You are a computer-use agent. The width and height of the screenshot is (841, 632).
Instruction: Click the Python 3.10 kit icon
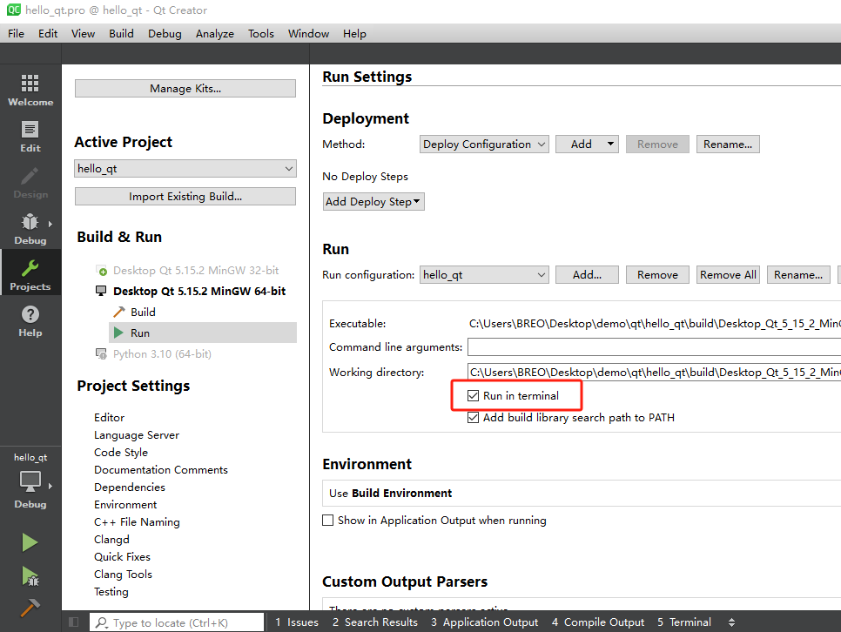pyautogui.click(x=101, y=353)
